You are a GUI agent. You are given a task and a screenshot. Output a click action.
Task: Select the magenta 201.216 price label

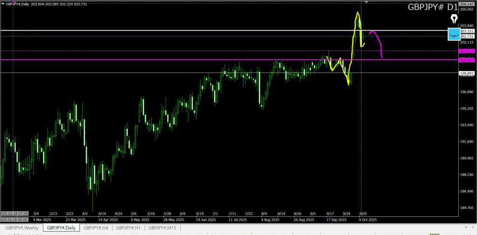coord(467,50)
